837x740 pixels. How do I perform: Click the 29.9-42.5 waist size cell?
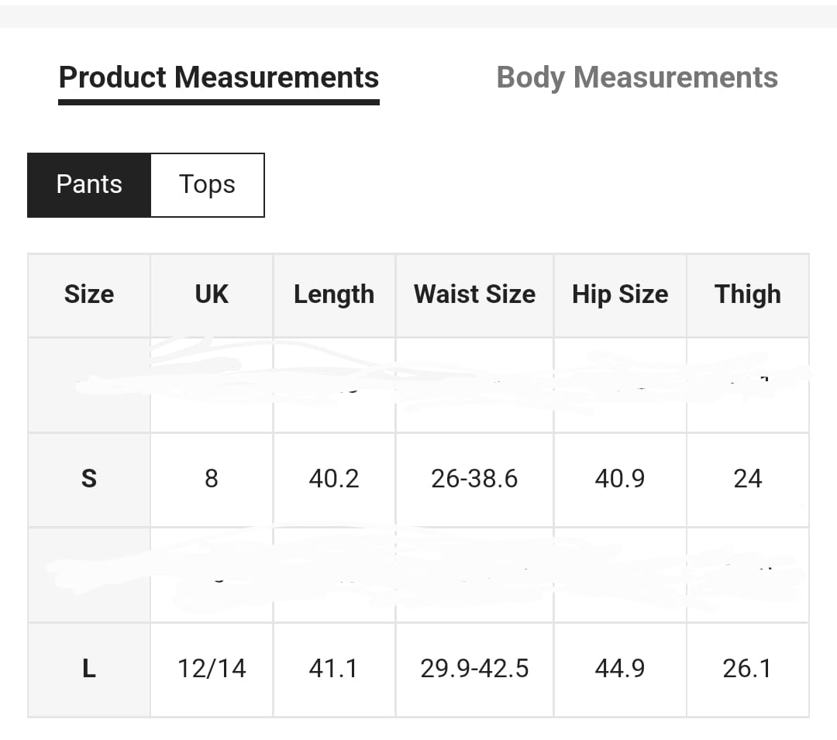tap(474, 669)
